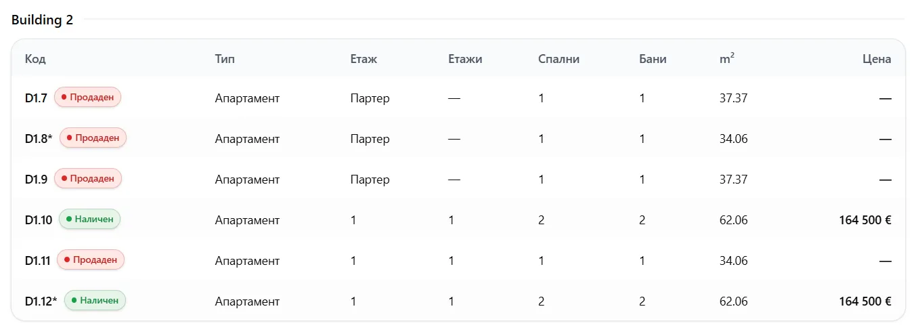Click the Building 2 section heading
The width and height of the screenshot is (918, 334).
point(42,20)
